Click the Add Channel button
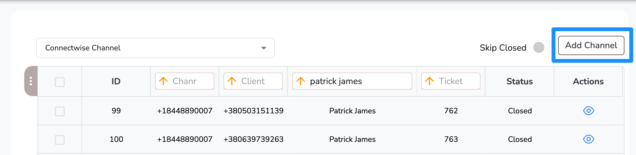This screenshot has width=636, height=155. (x=591, y=45)
